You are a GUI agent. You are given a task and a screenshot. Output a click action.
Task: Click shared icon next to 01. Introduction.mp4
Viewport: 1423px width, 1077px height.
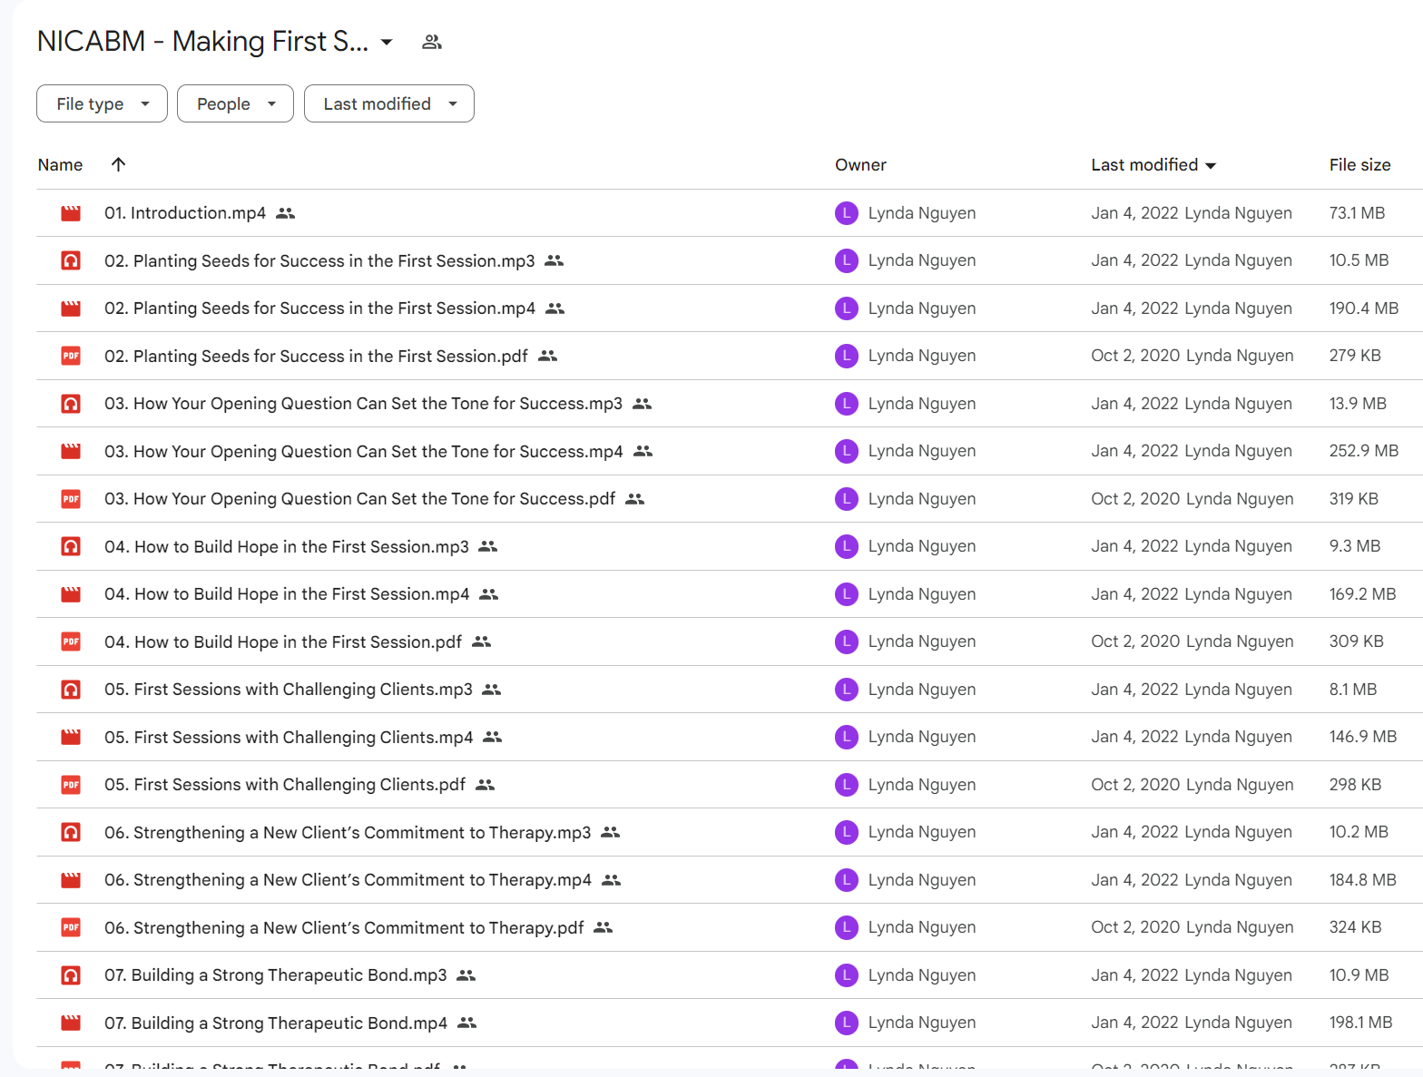click(x=286, y=213)
